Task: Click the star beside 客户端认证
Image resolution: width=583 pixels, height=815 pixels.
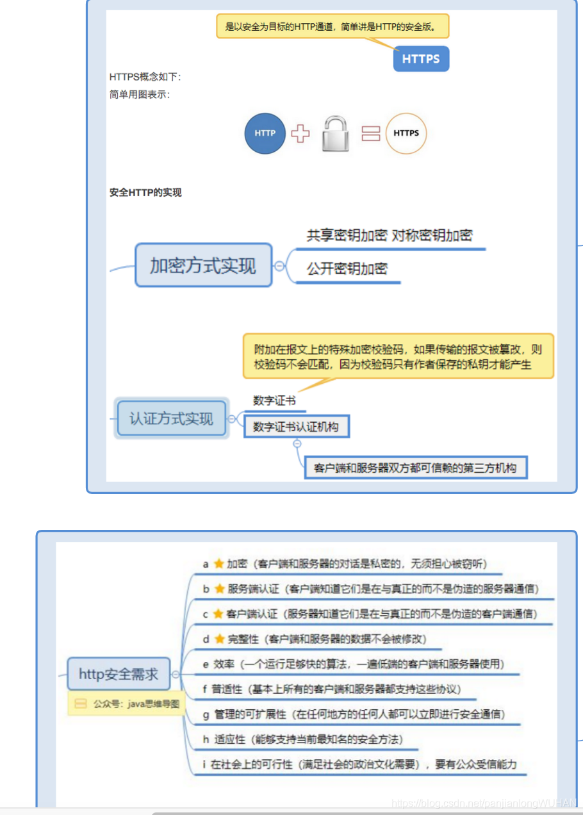Action: coord(218,614)
